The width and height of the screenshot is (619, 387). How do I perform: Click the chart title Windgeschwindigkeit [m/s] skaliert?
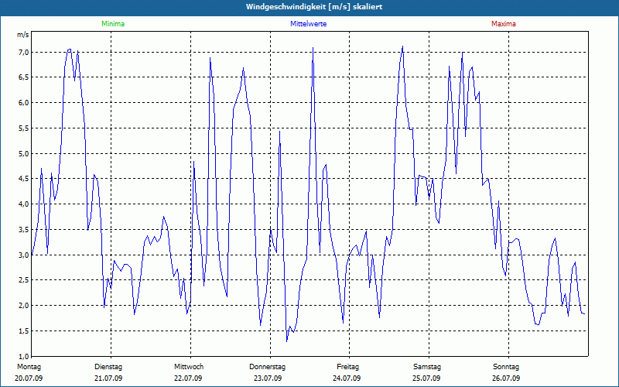314,7
